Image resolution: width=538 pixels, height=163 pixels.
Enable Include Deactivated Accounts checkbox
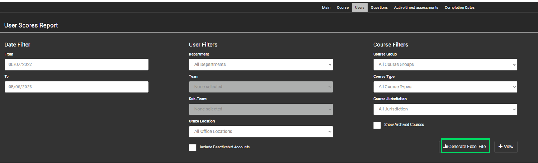192,148
